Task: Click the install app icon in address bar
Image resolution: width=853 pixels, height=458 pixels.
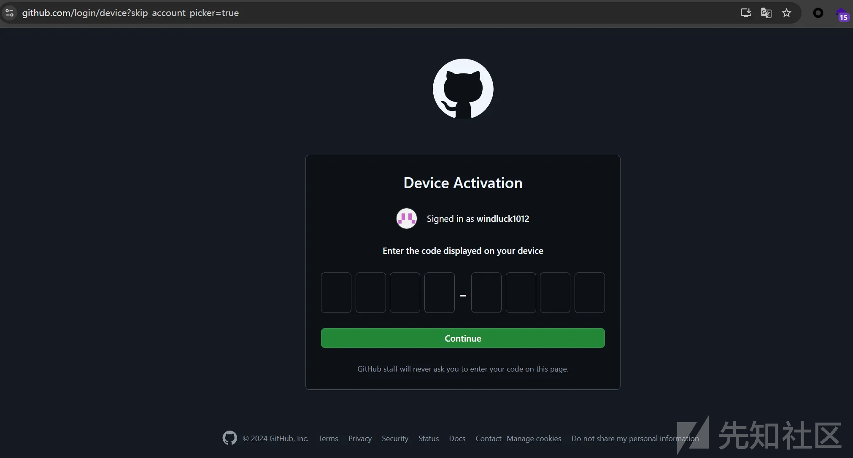Action: pos(746,13)
